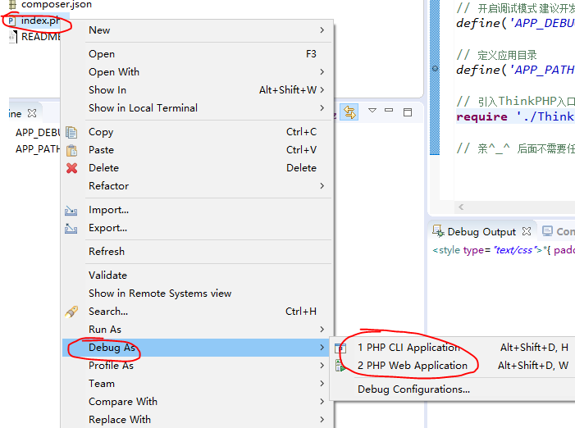Close the Debug Output tab
This screenshot has width=575, height=428.
(527, 231)
